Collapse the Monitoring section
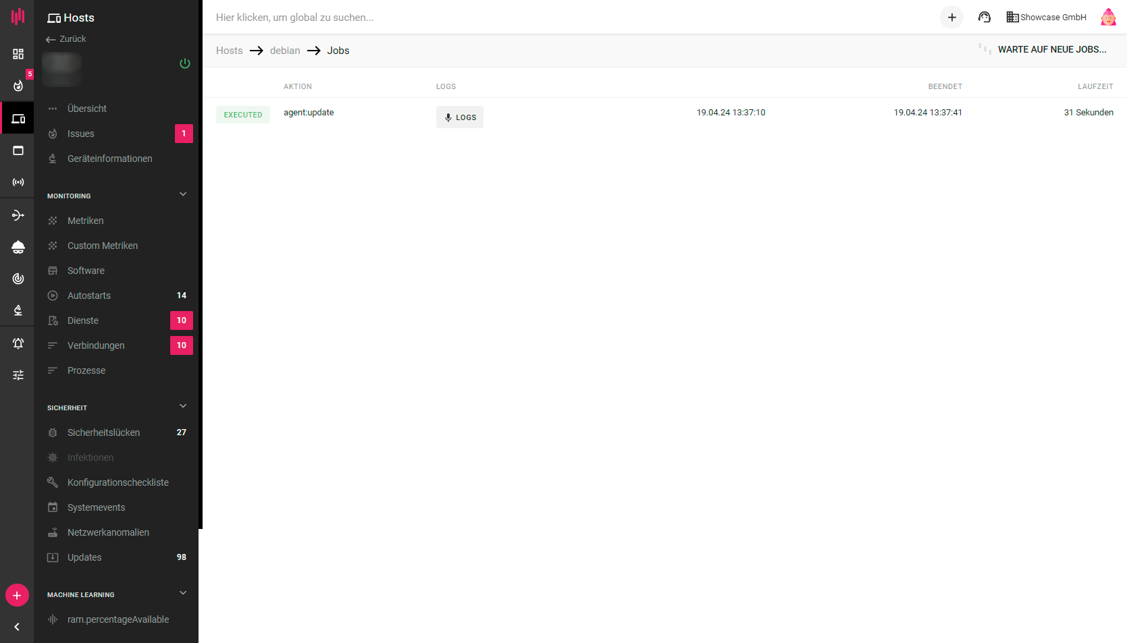Image resolution: width=1127 pixels, height=643 pixels. pos(183,194)
